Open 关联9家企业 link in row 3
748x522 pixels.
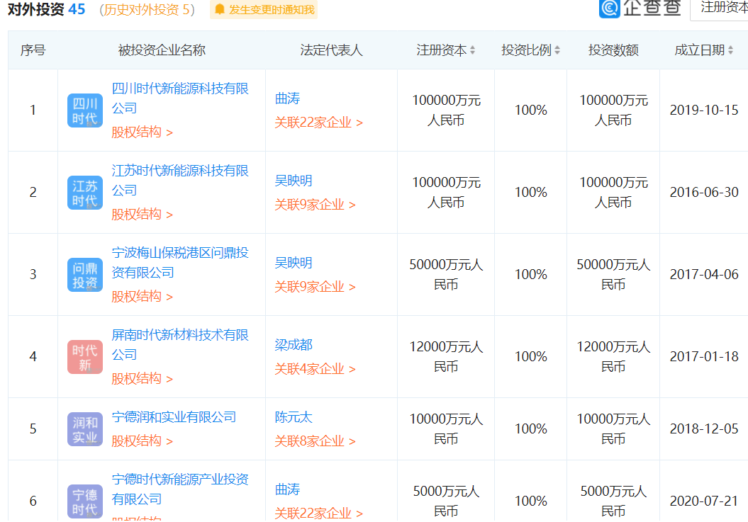(x=315, y=287)
